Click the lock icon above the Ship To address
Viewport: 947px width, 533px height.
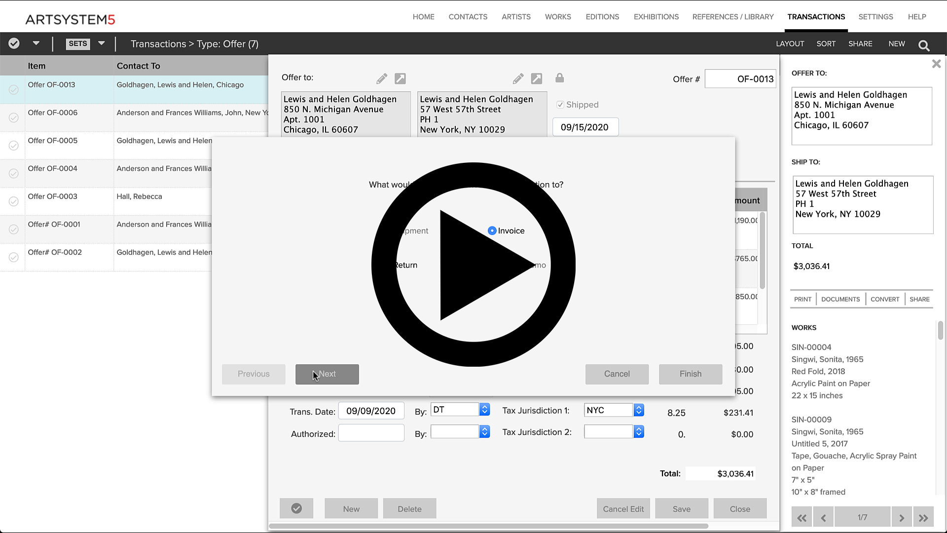[x=560, y=78]
